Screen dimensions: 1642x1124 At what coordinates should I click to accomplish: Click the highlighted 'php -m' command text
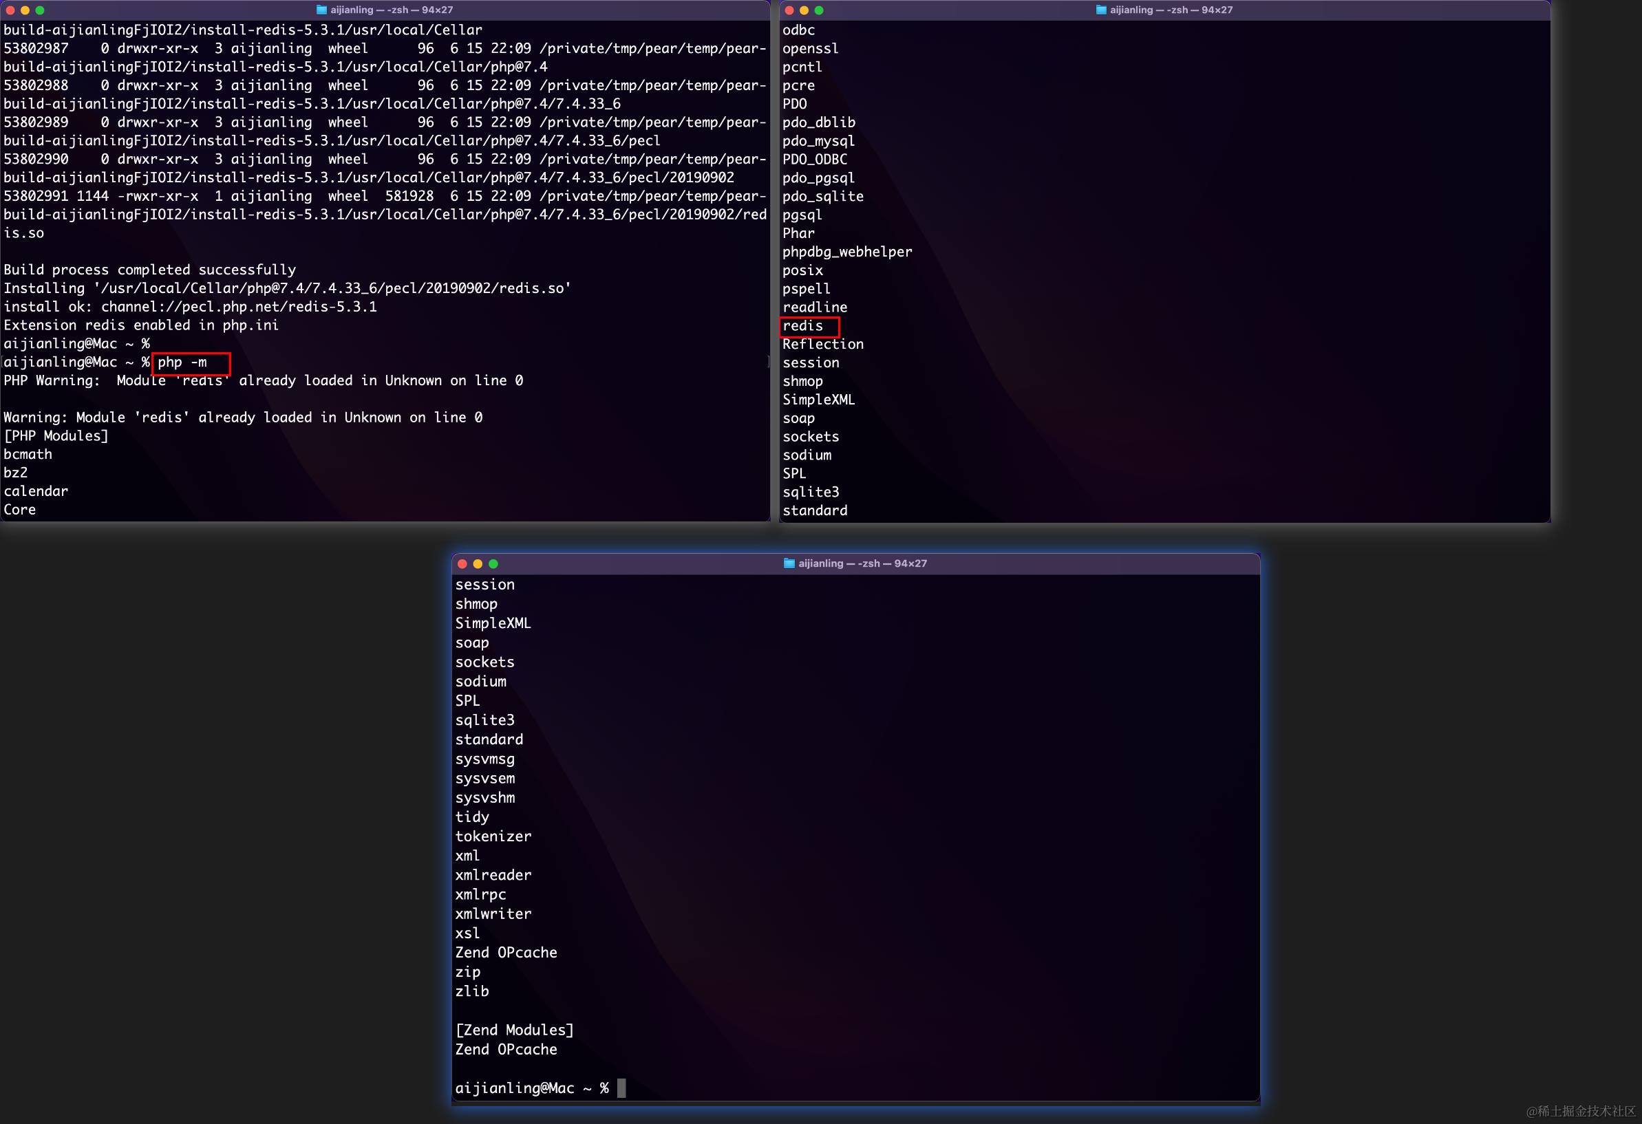point(182,363)
